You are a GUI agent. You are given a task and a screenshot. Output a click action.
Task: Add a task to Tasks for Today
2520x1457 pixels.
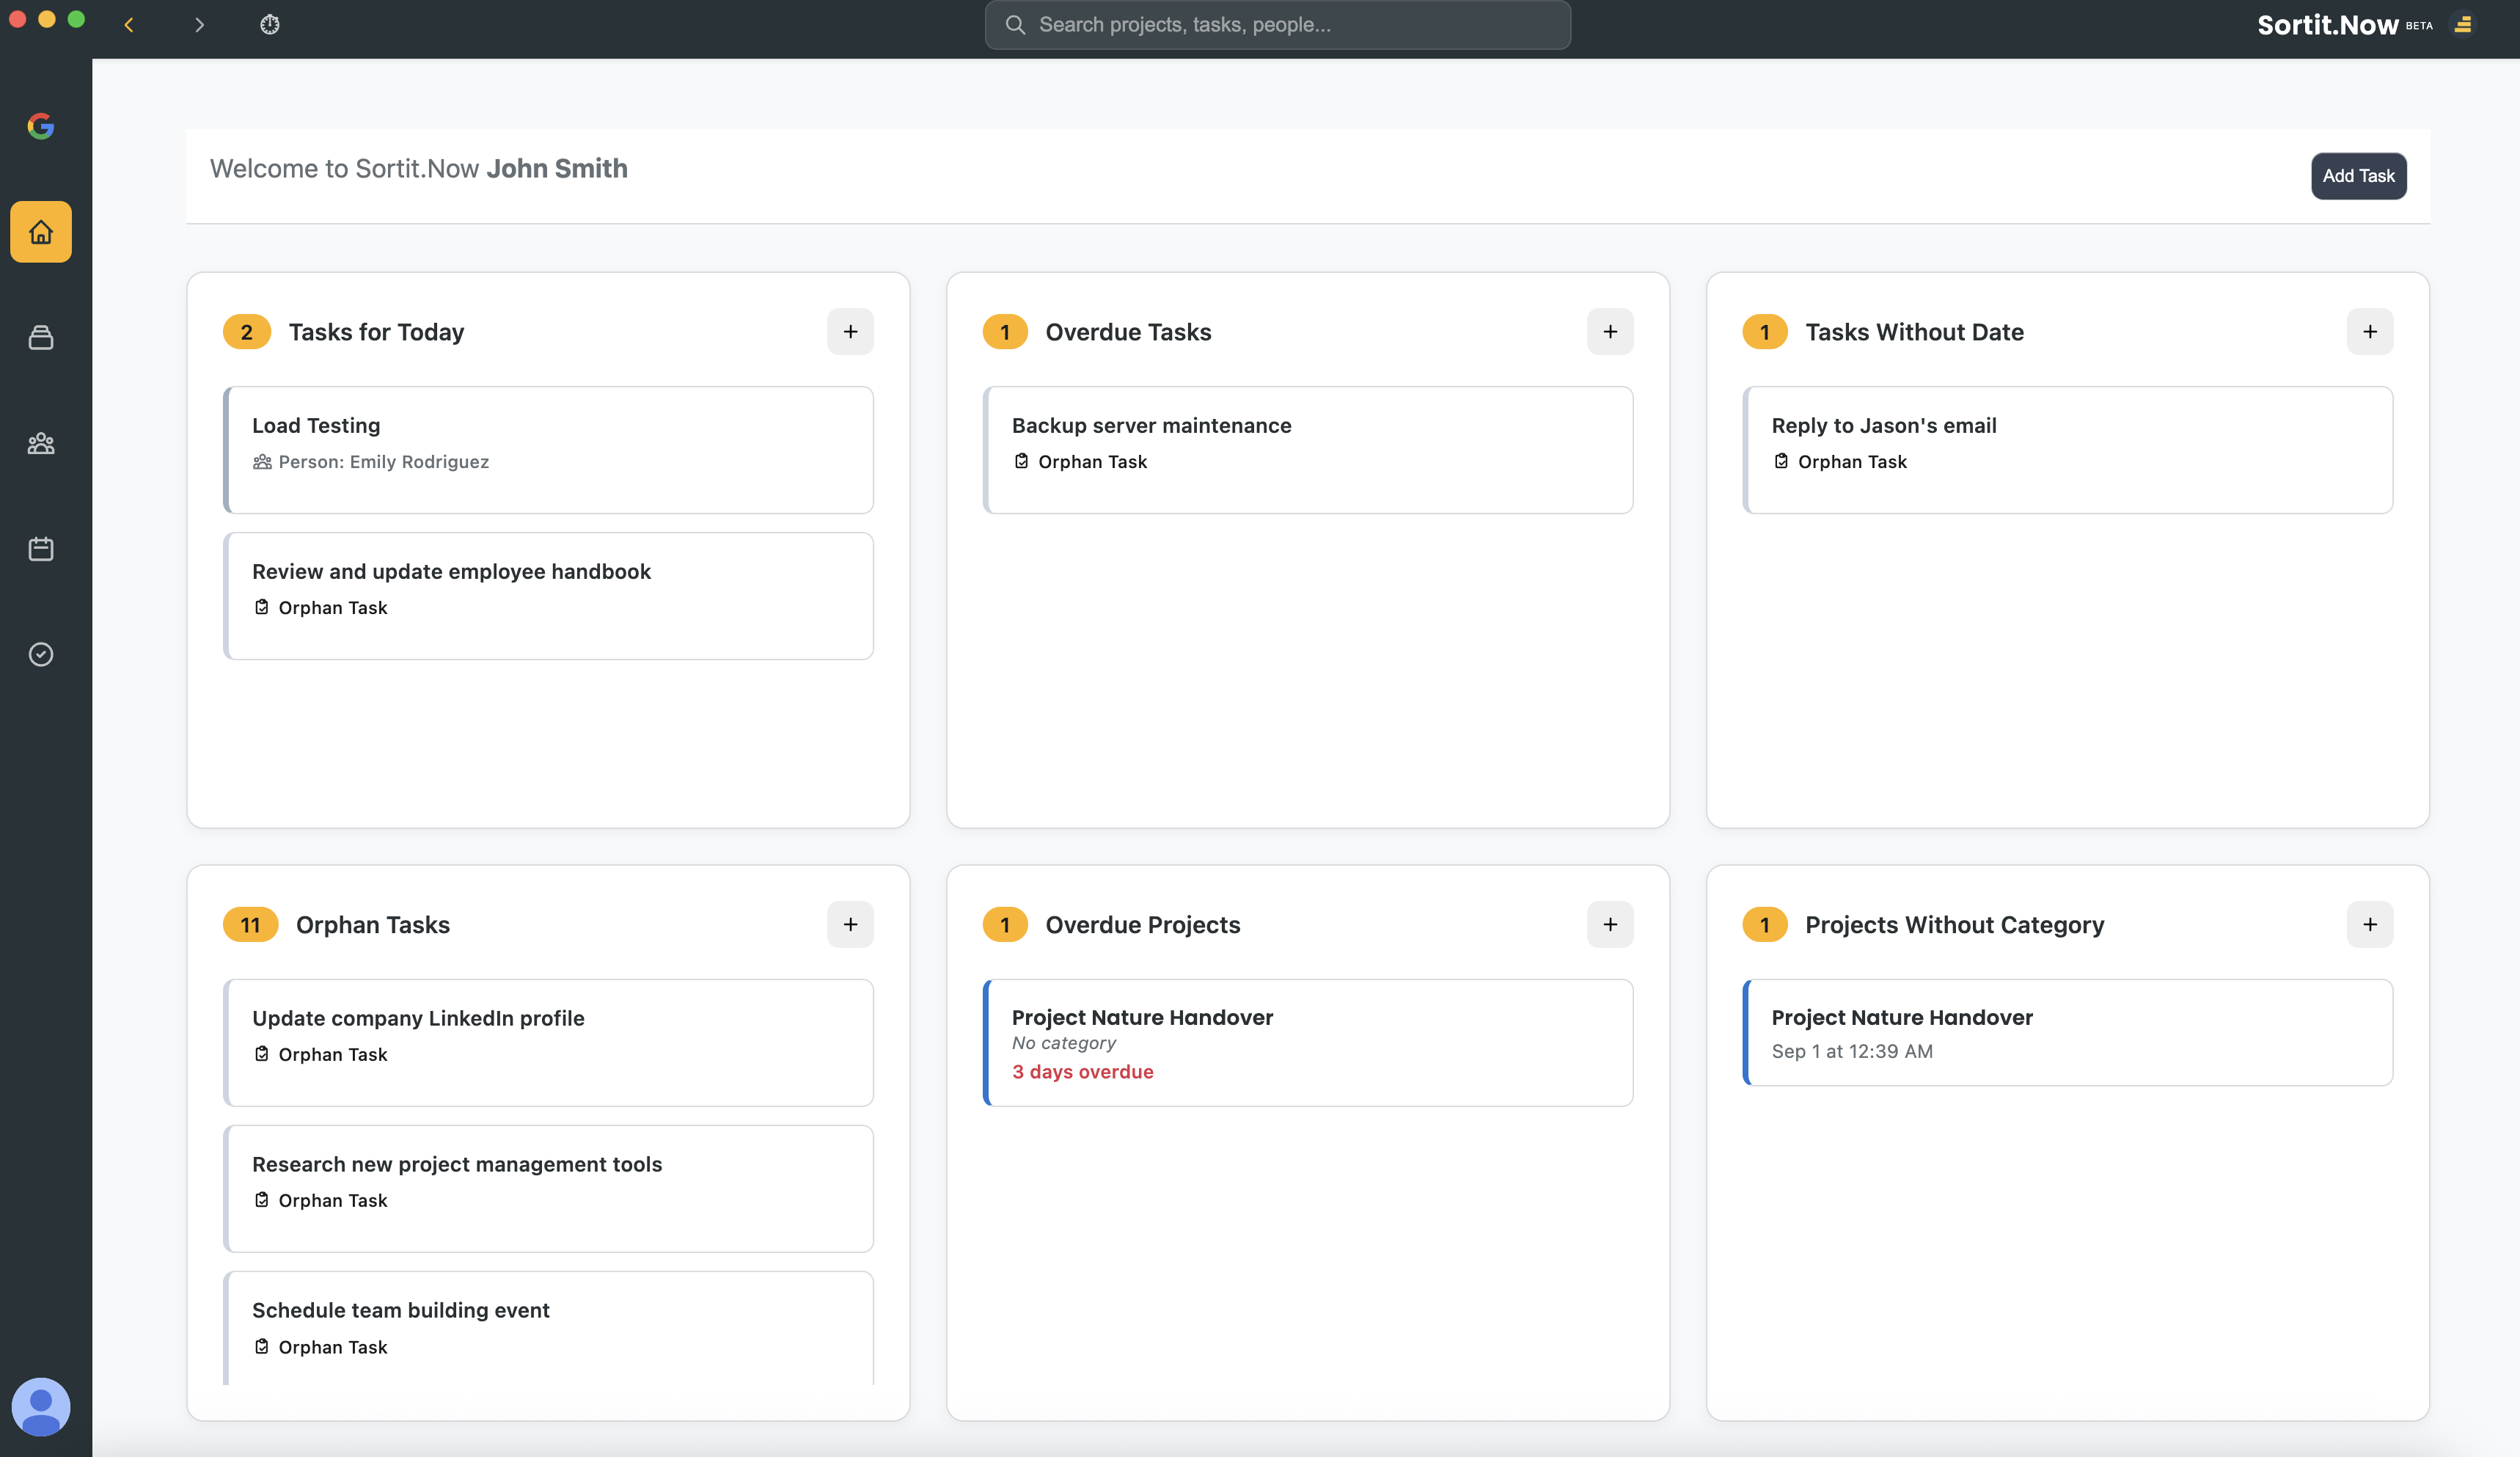point(850,332)
